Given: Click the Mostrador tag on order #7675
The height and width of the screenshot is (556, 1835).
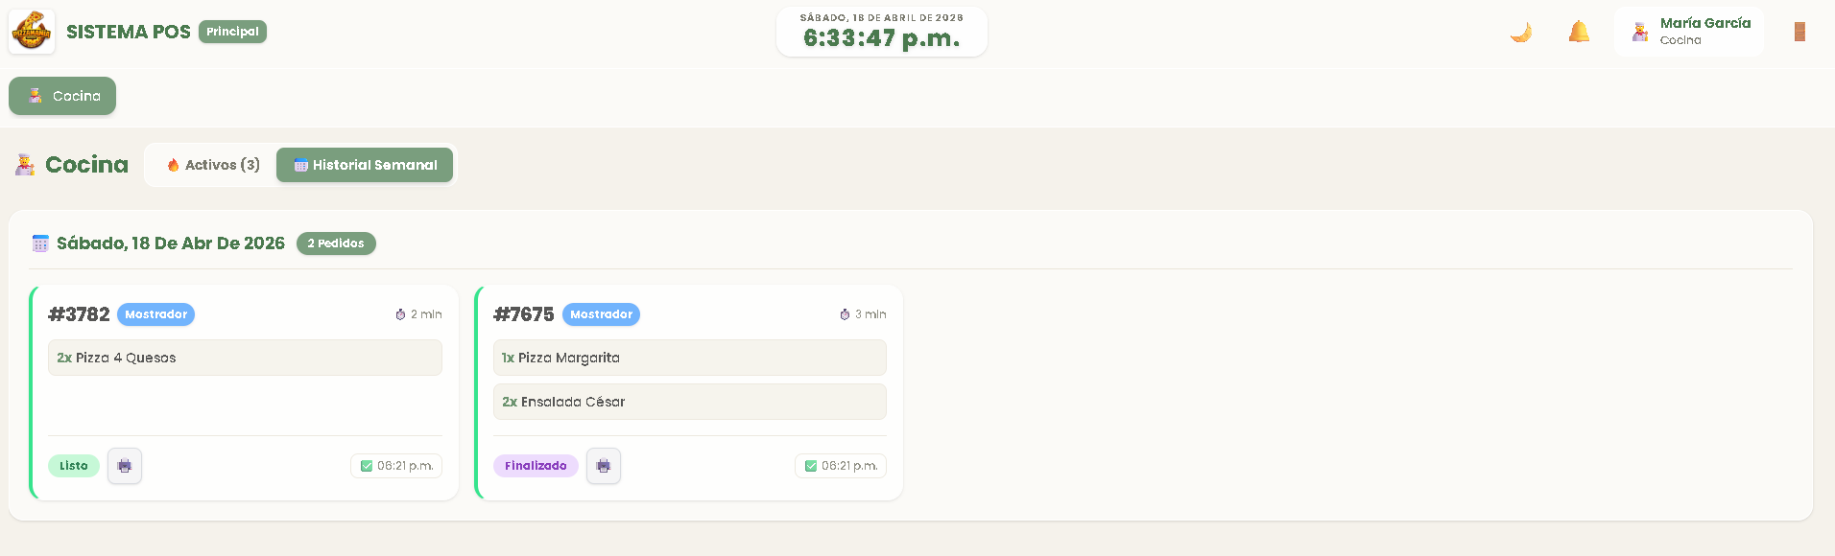Looking at the screenshot, I should point(601,314).
